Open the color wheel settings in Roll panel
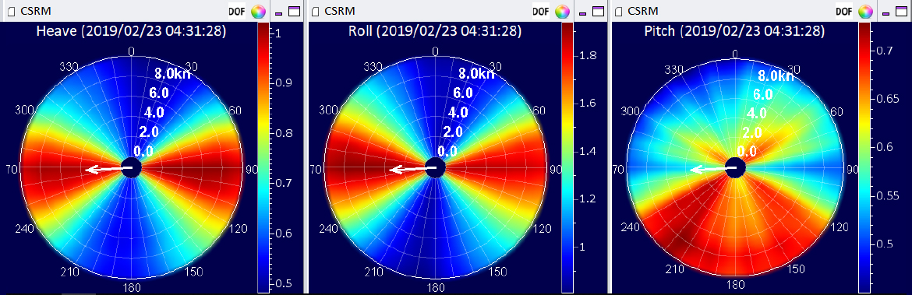The image size is (912, 295). point(563,11)
